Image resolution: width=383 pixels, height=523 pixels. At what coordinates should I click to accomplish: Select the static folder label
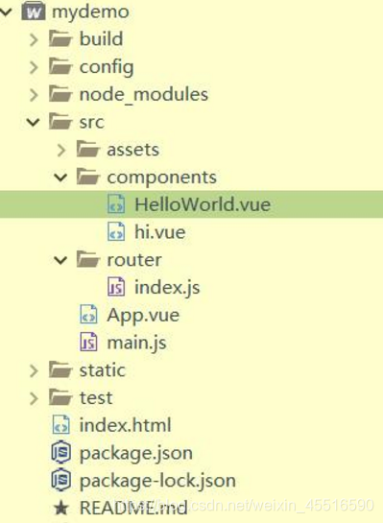coord(103,370)
